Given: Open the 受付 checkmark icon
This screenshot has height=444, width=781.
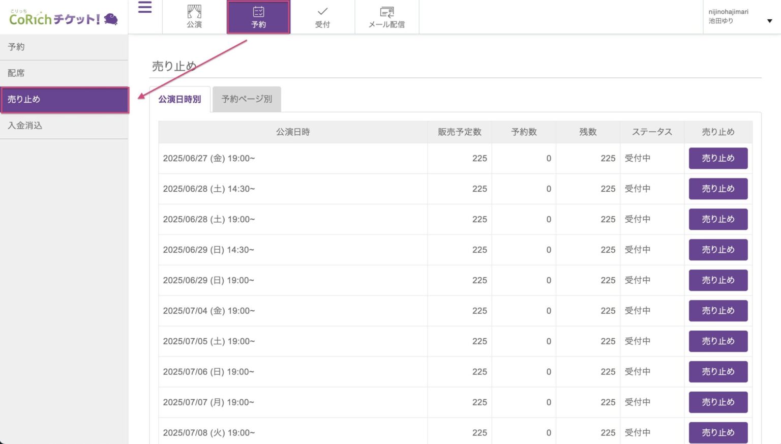Looking at the screenshot, I should click(x=322, y=12).
